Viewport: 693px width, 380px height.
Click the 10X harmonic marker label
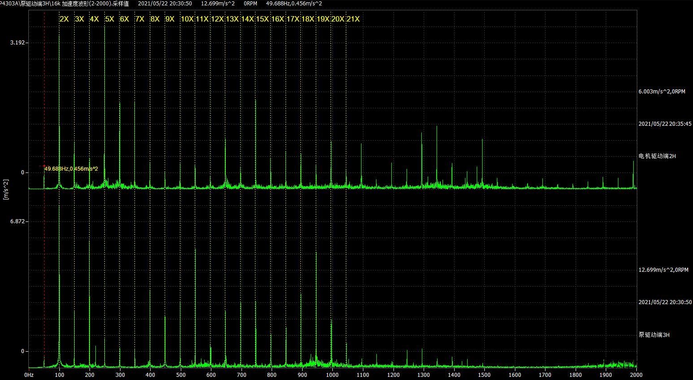(187, 19)
